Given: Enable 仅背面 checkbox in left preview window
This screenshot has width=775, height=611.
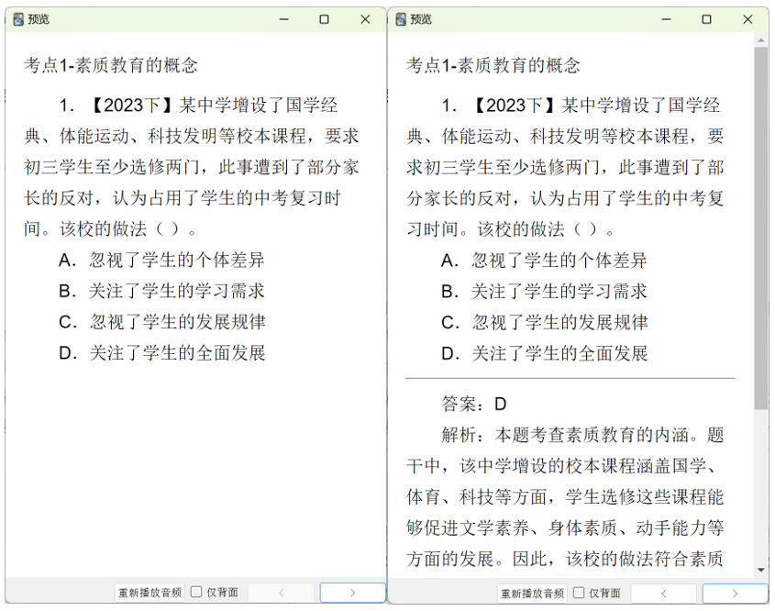Looking at the screenshot, I should click(196, 592).
